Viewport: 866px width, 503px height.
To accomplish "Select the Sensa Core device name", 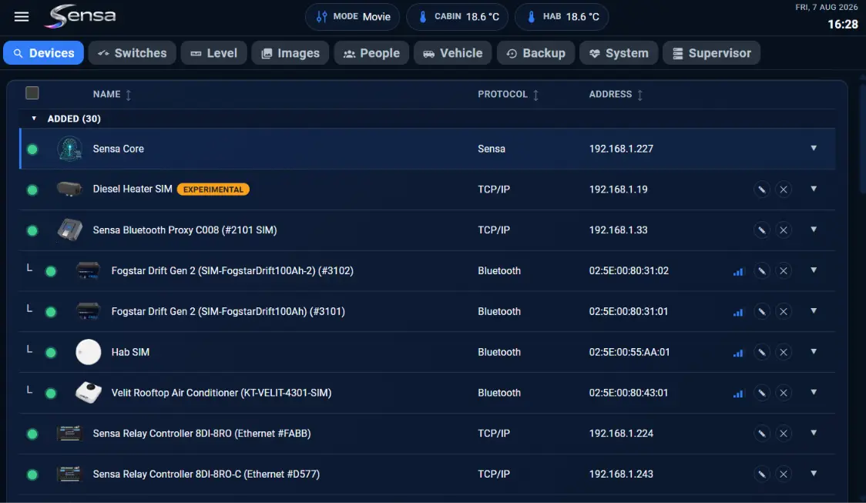I will point(118,149).
